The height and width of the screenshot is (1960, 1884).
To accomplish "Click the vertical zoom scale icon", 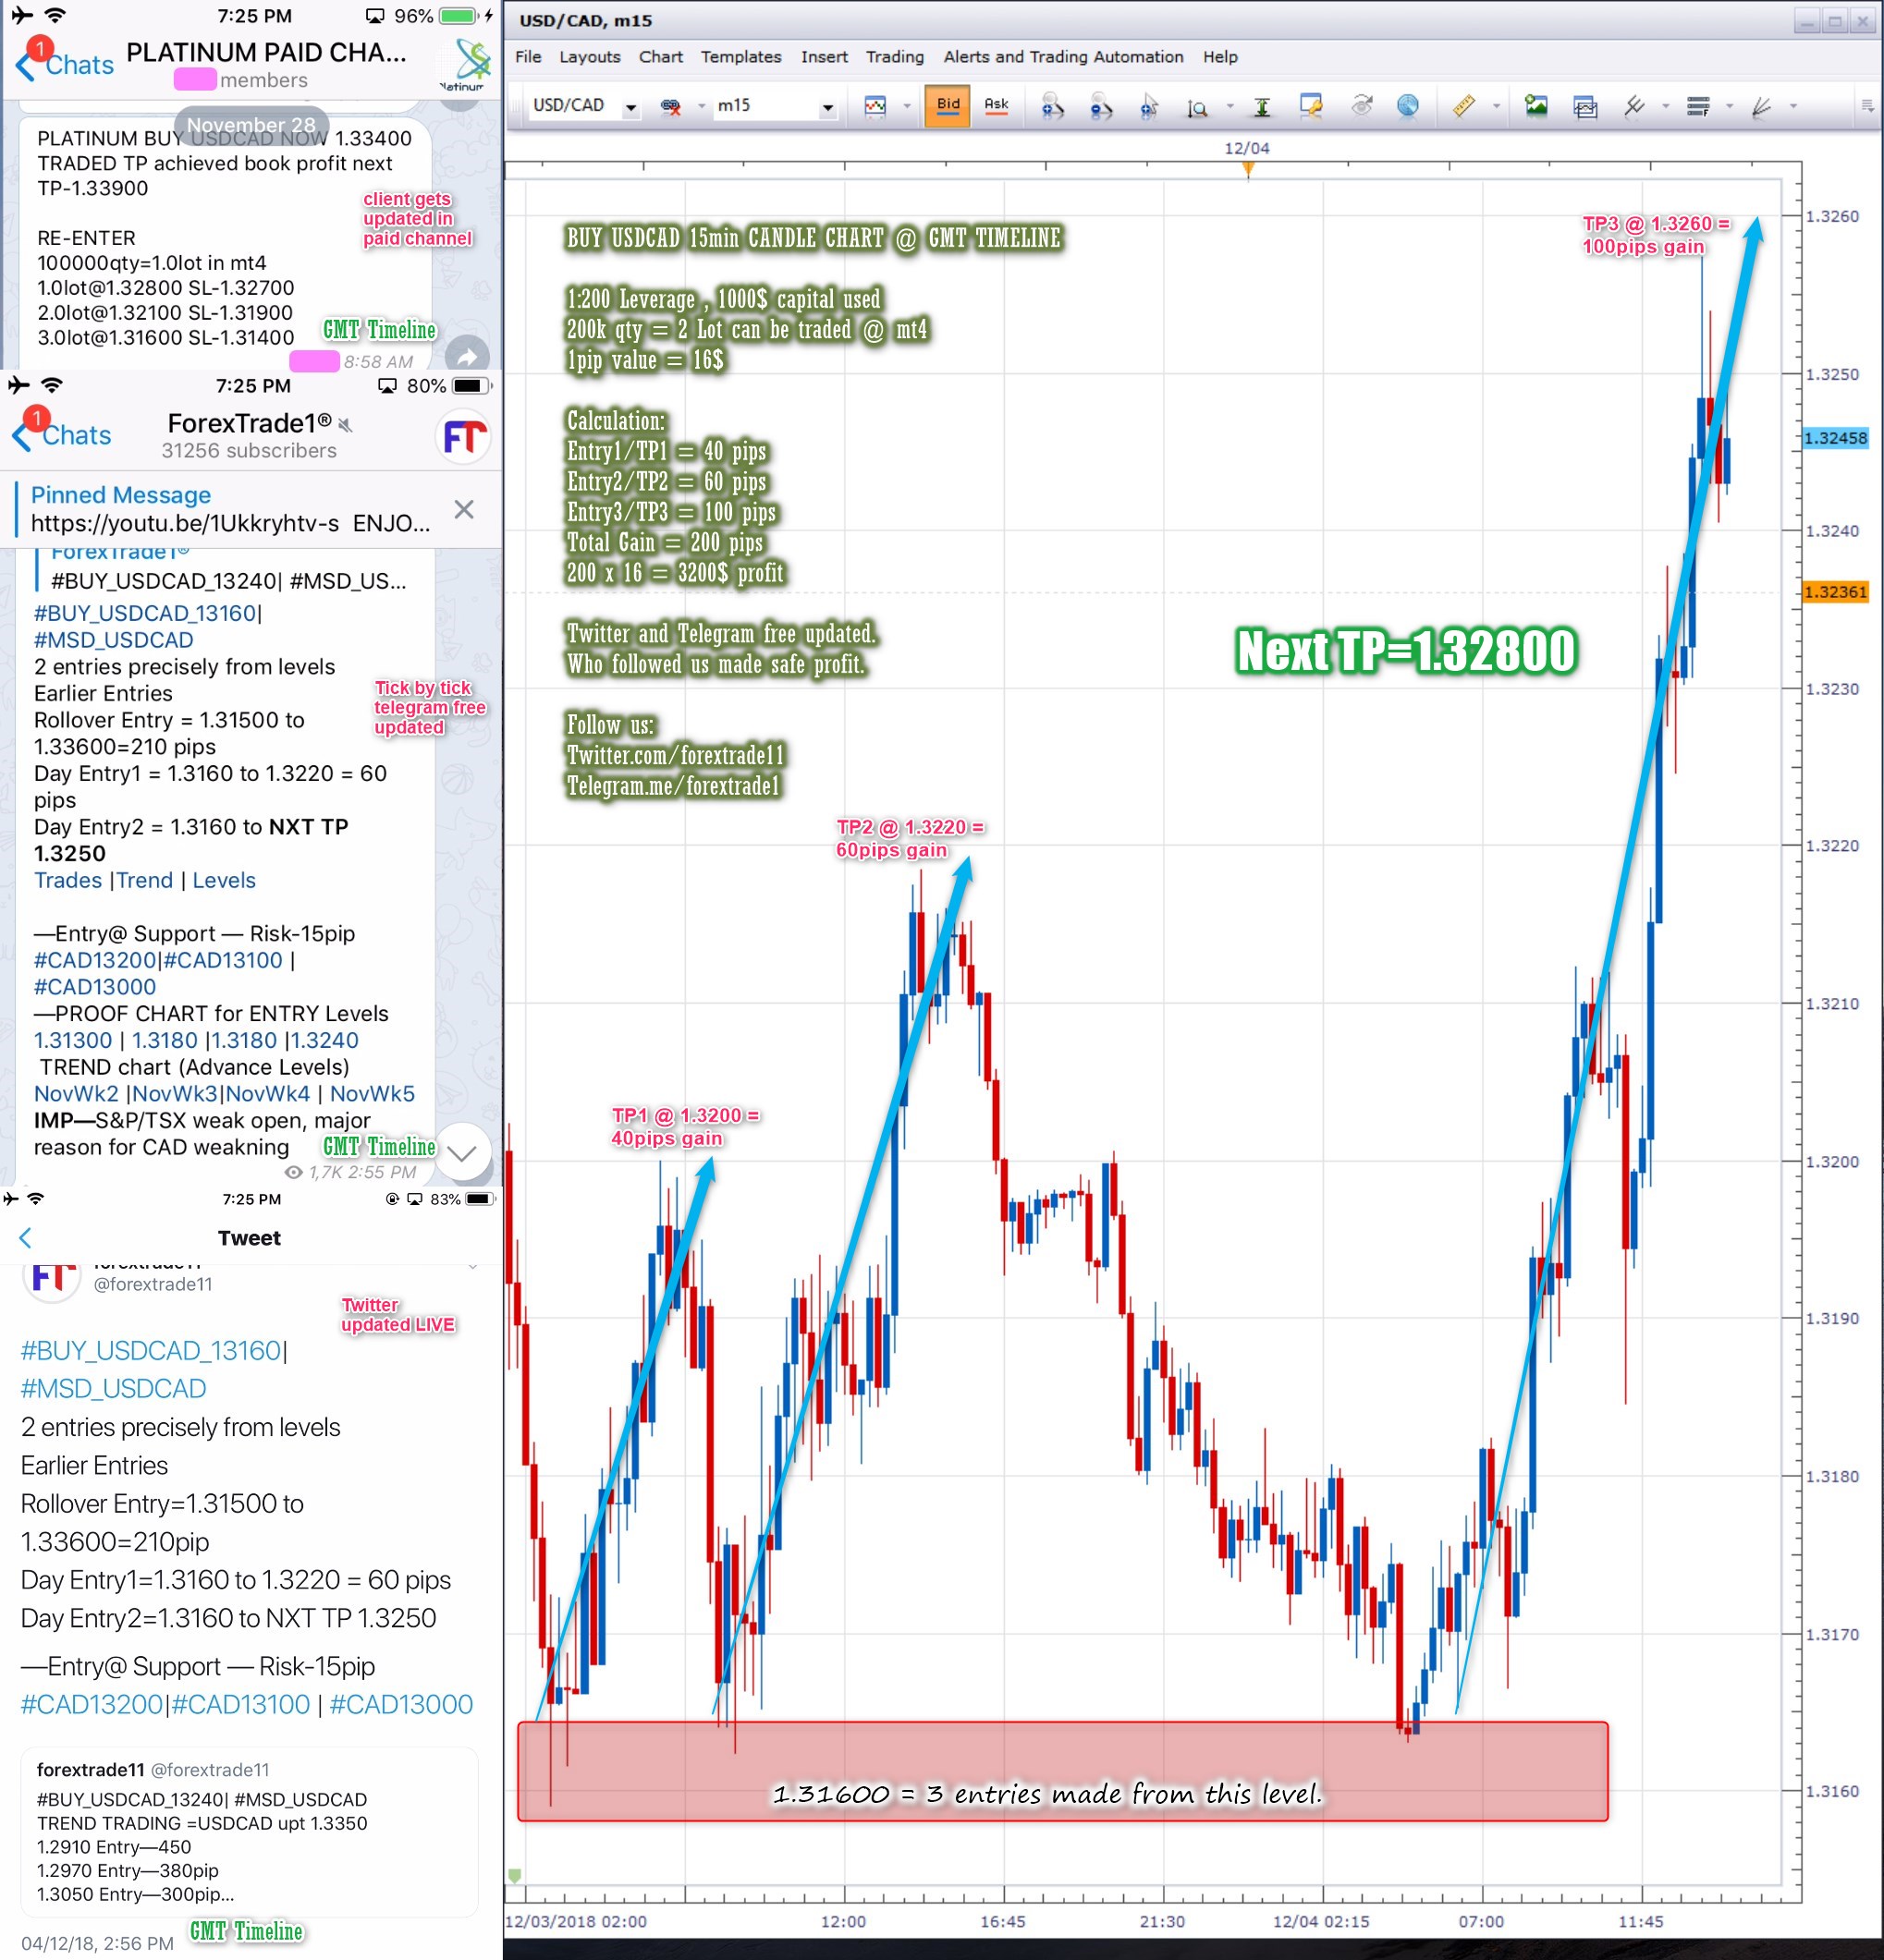I will click(x=1198, y=107).
